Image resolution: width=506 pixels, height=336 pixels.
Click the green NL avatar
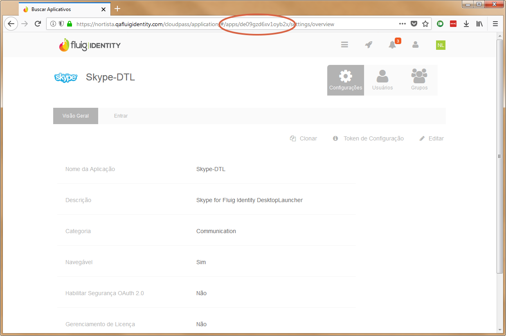(441, 45)
